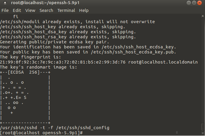
Task: Open the Edit menu
Action: (x=17, y=10)
